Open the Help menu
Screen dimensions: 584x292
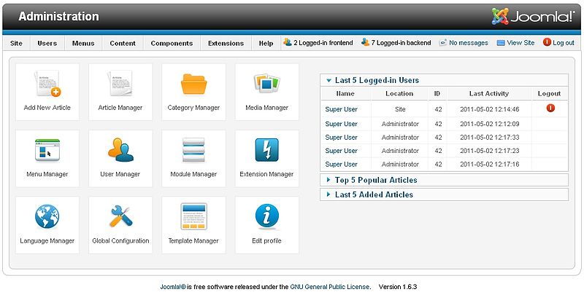click(x=266, y=43)
